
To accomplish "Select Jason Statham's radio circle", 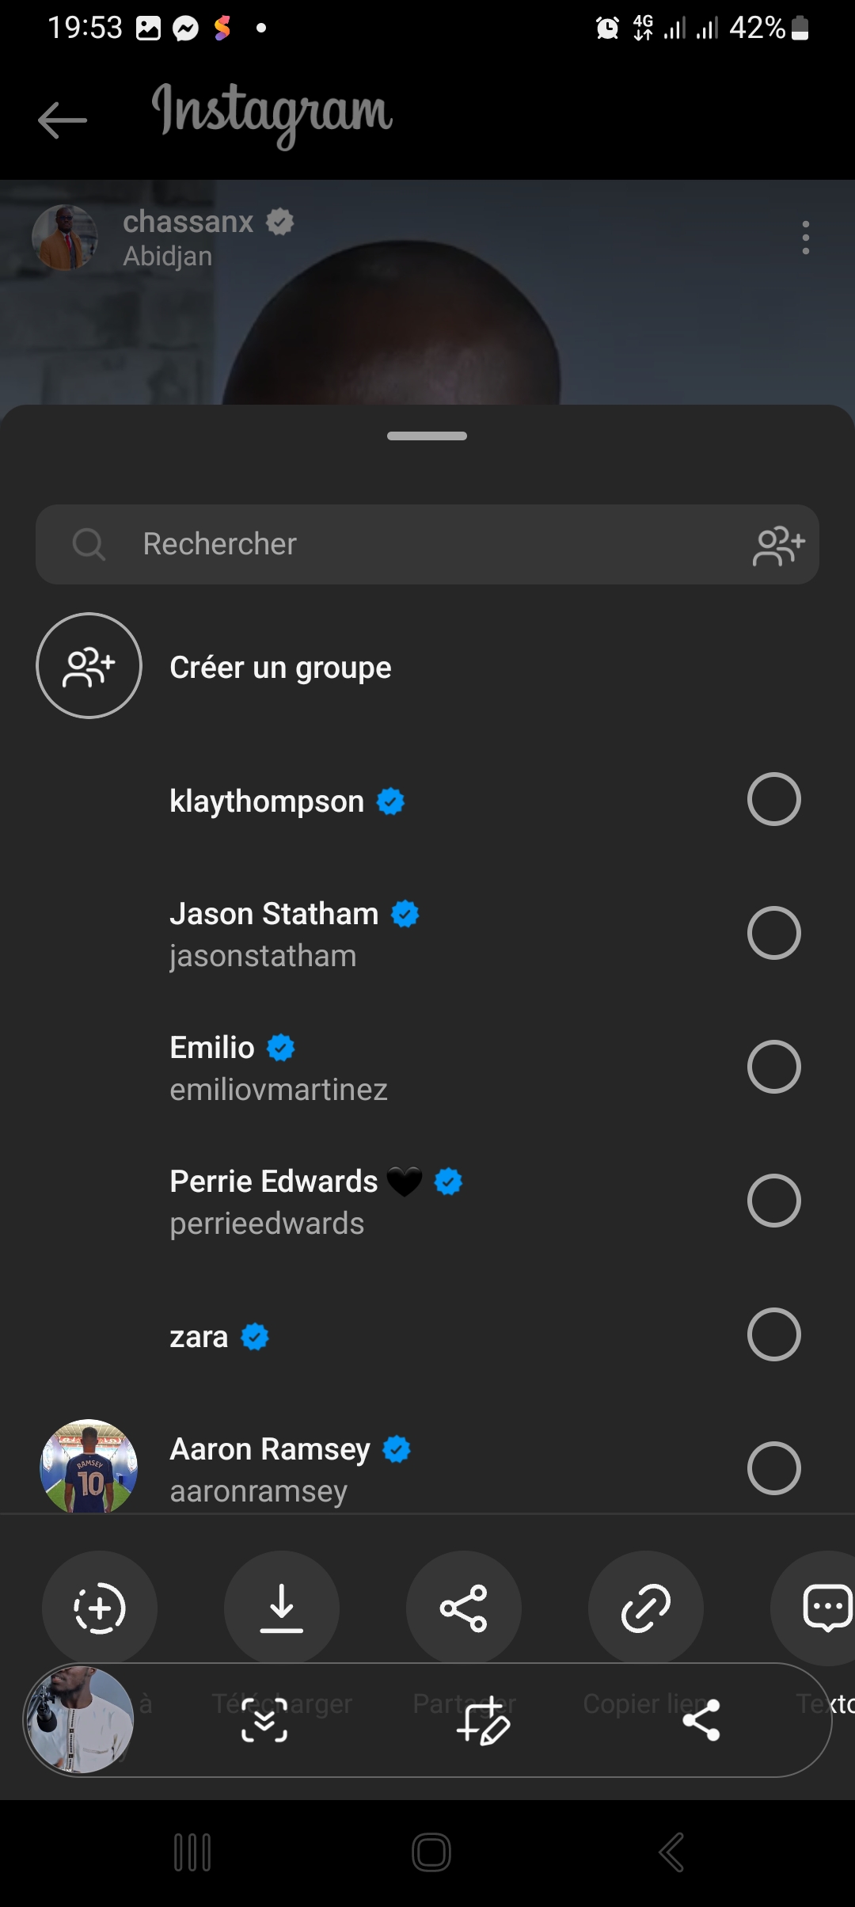I will tap(773, 933).
